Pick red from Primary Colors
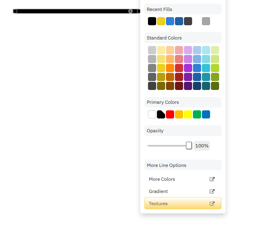The height and width of the screenshot is (228, 271). 170,114
